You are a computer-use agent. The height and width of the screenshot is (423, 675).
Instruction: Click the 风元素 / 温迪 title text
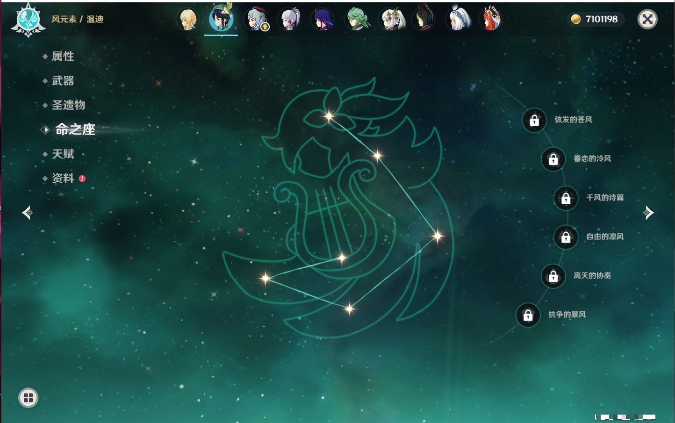click(x=77, y=19)
